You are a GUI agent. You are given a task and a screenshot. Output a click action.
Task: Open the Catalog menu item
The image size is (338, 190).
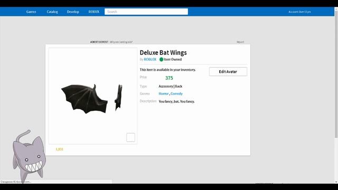(52, 12)
